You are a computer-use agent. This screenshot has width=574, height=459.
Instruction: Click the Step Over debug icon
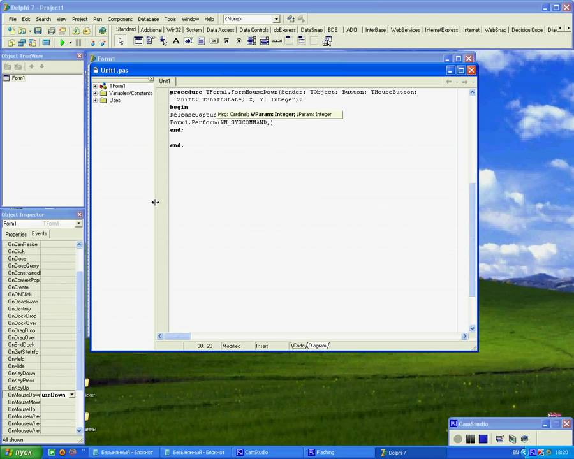tap(103, 43)
